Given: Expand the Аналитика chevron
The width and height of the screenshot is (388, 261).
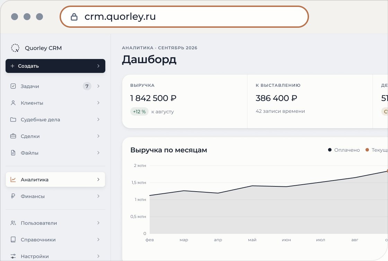Looking at the screenshot, I should click(x=98, y=179).
